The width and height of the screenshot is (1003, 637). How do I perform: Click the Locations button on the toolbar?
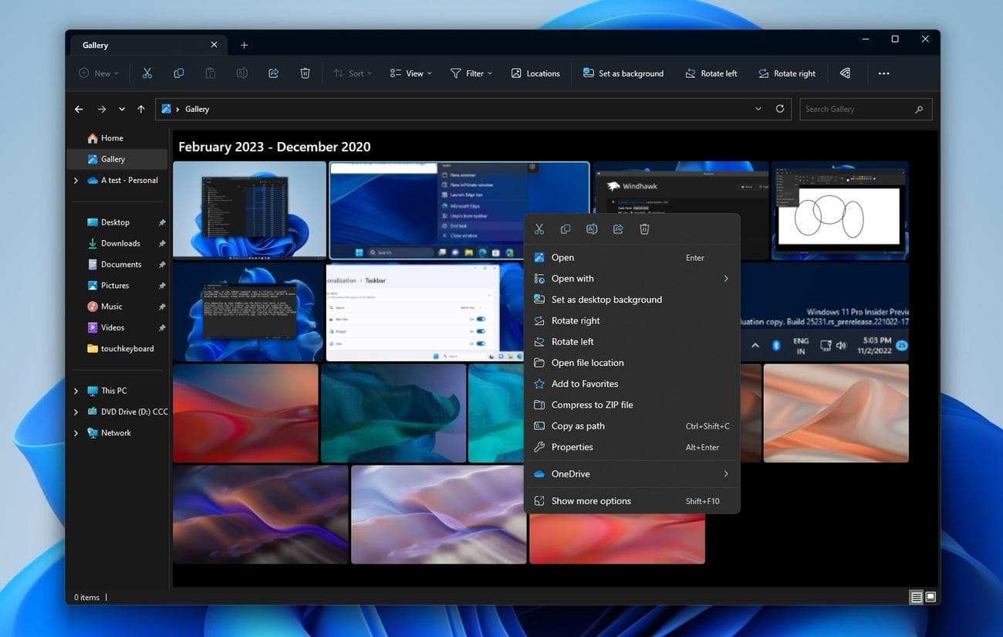coord(535,73)
